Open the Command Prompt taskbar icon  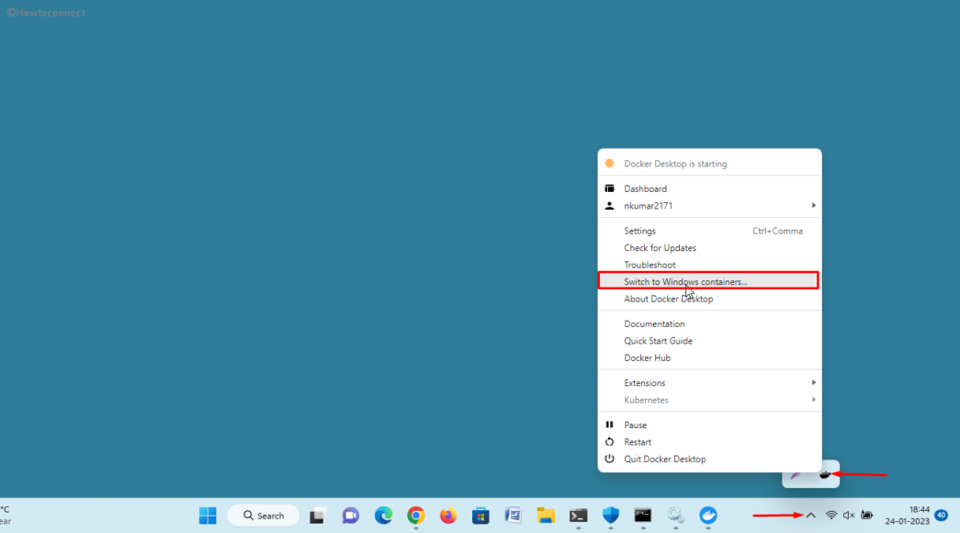pos(643,516)
